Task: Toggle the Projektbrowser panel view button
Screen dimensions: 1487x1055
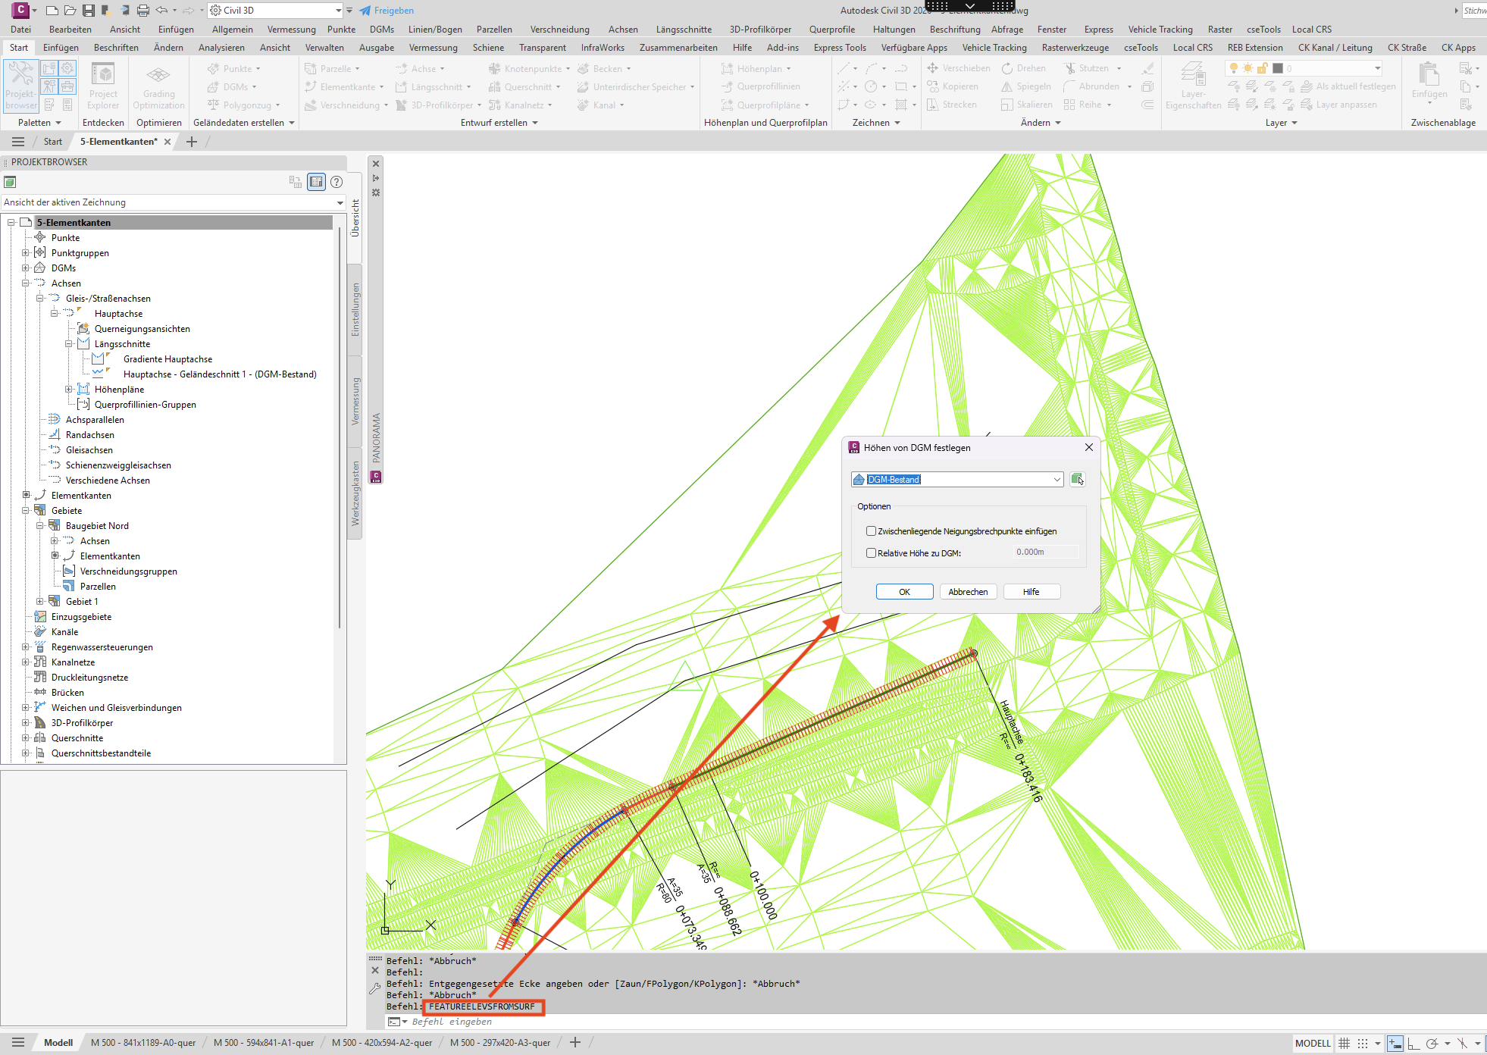Action: pos(316,182)
